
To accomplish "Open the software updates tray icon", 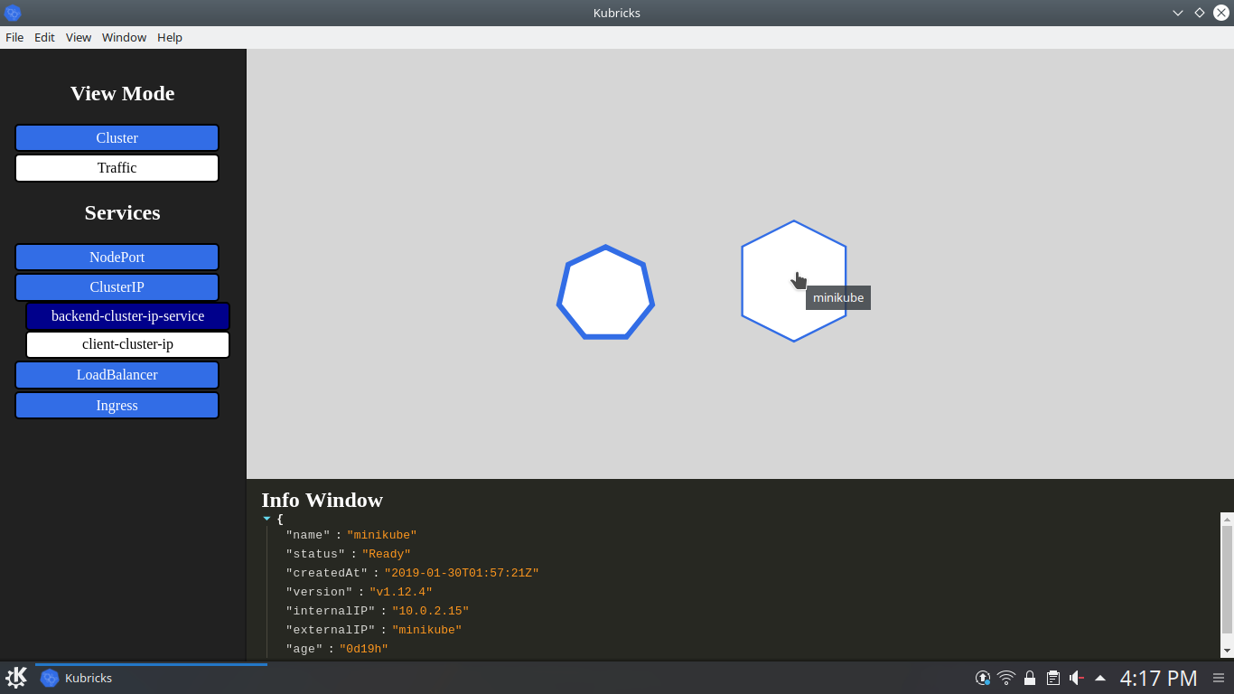I will pyautogui.click(x=983, y=678).
